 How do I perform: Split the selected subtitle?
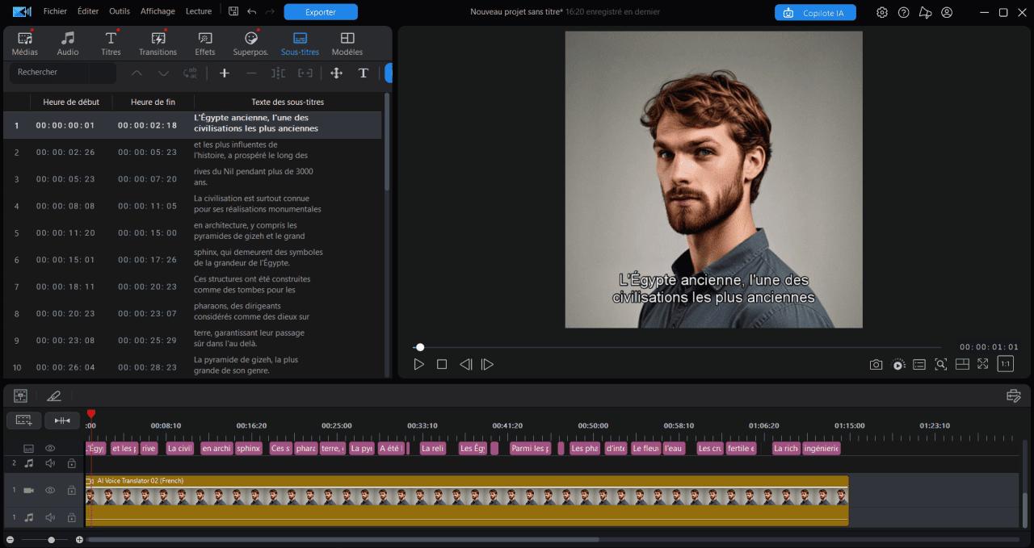tap(279, 73)
